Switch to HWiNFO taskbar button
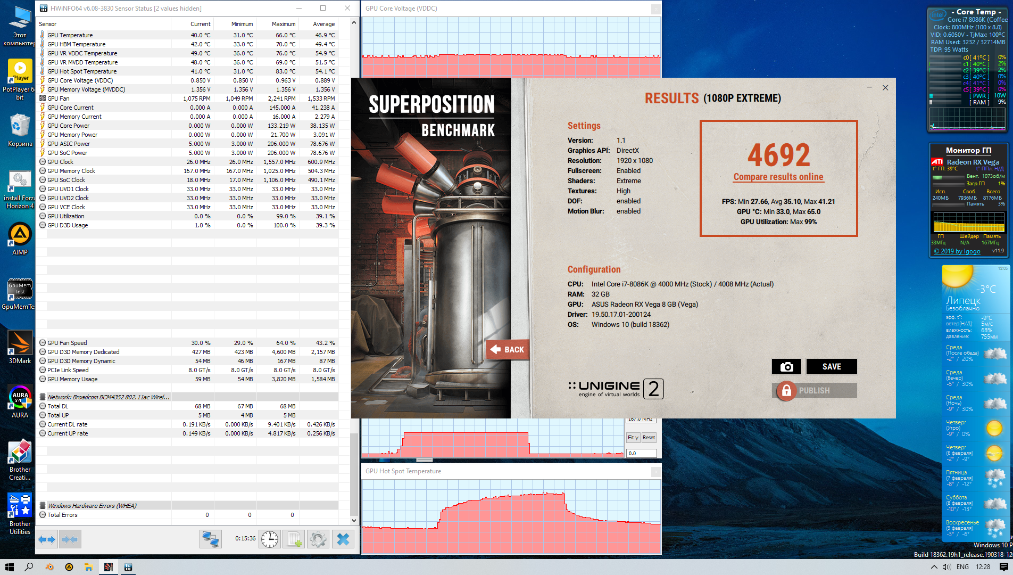1013x575 pixels. 128,567
